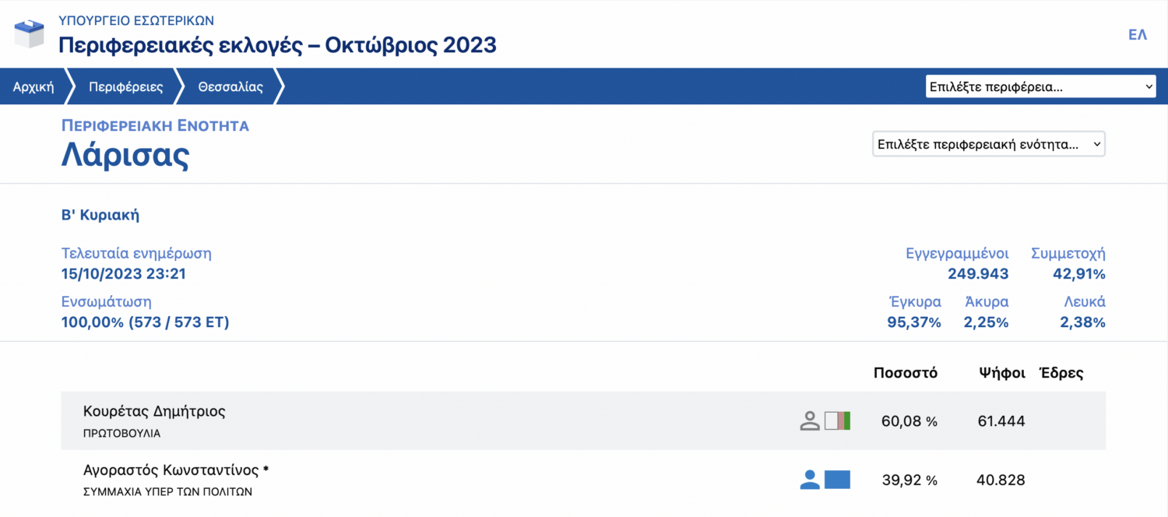Open the Επιλέξτε περιφερειακή ενότητα dropdown

[988, 144]
